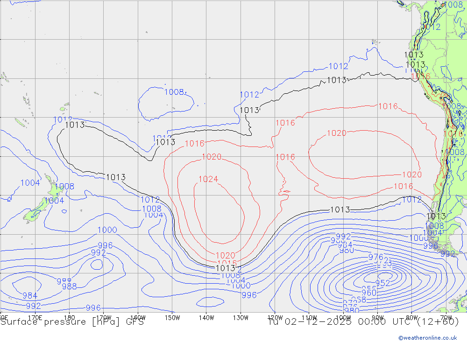467x342 pixels.
Task: Click the blue 1012 label over northern South America
Action: coord(431,27)
